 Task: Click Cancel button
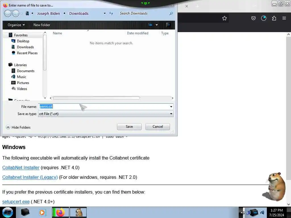[157, 127]
